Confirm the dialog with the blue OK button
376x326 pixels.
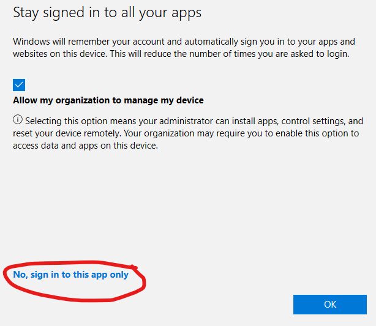[330, 305]
